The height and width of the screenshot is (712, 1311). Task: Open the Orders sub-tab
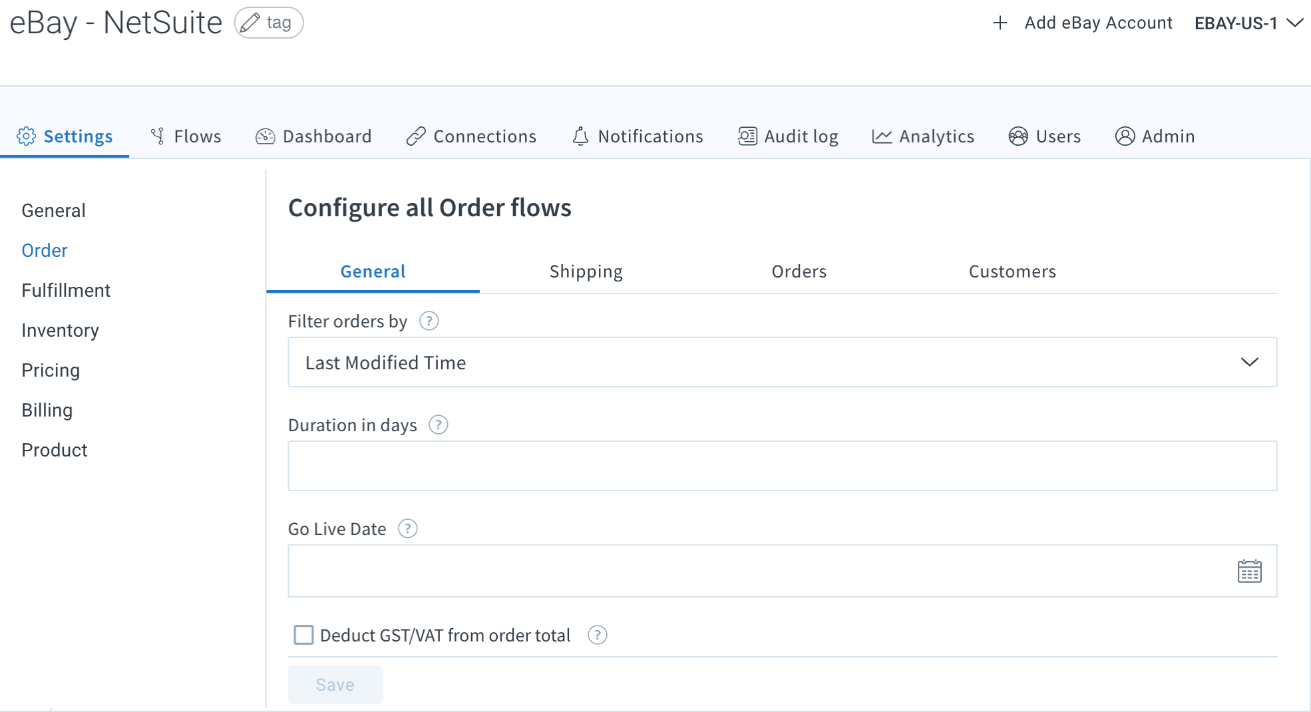coord(799,271)
